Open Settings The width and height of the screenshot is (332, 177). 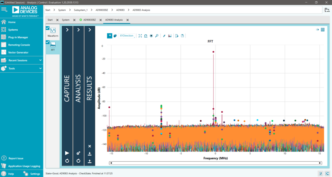click(32, 174)
